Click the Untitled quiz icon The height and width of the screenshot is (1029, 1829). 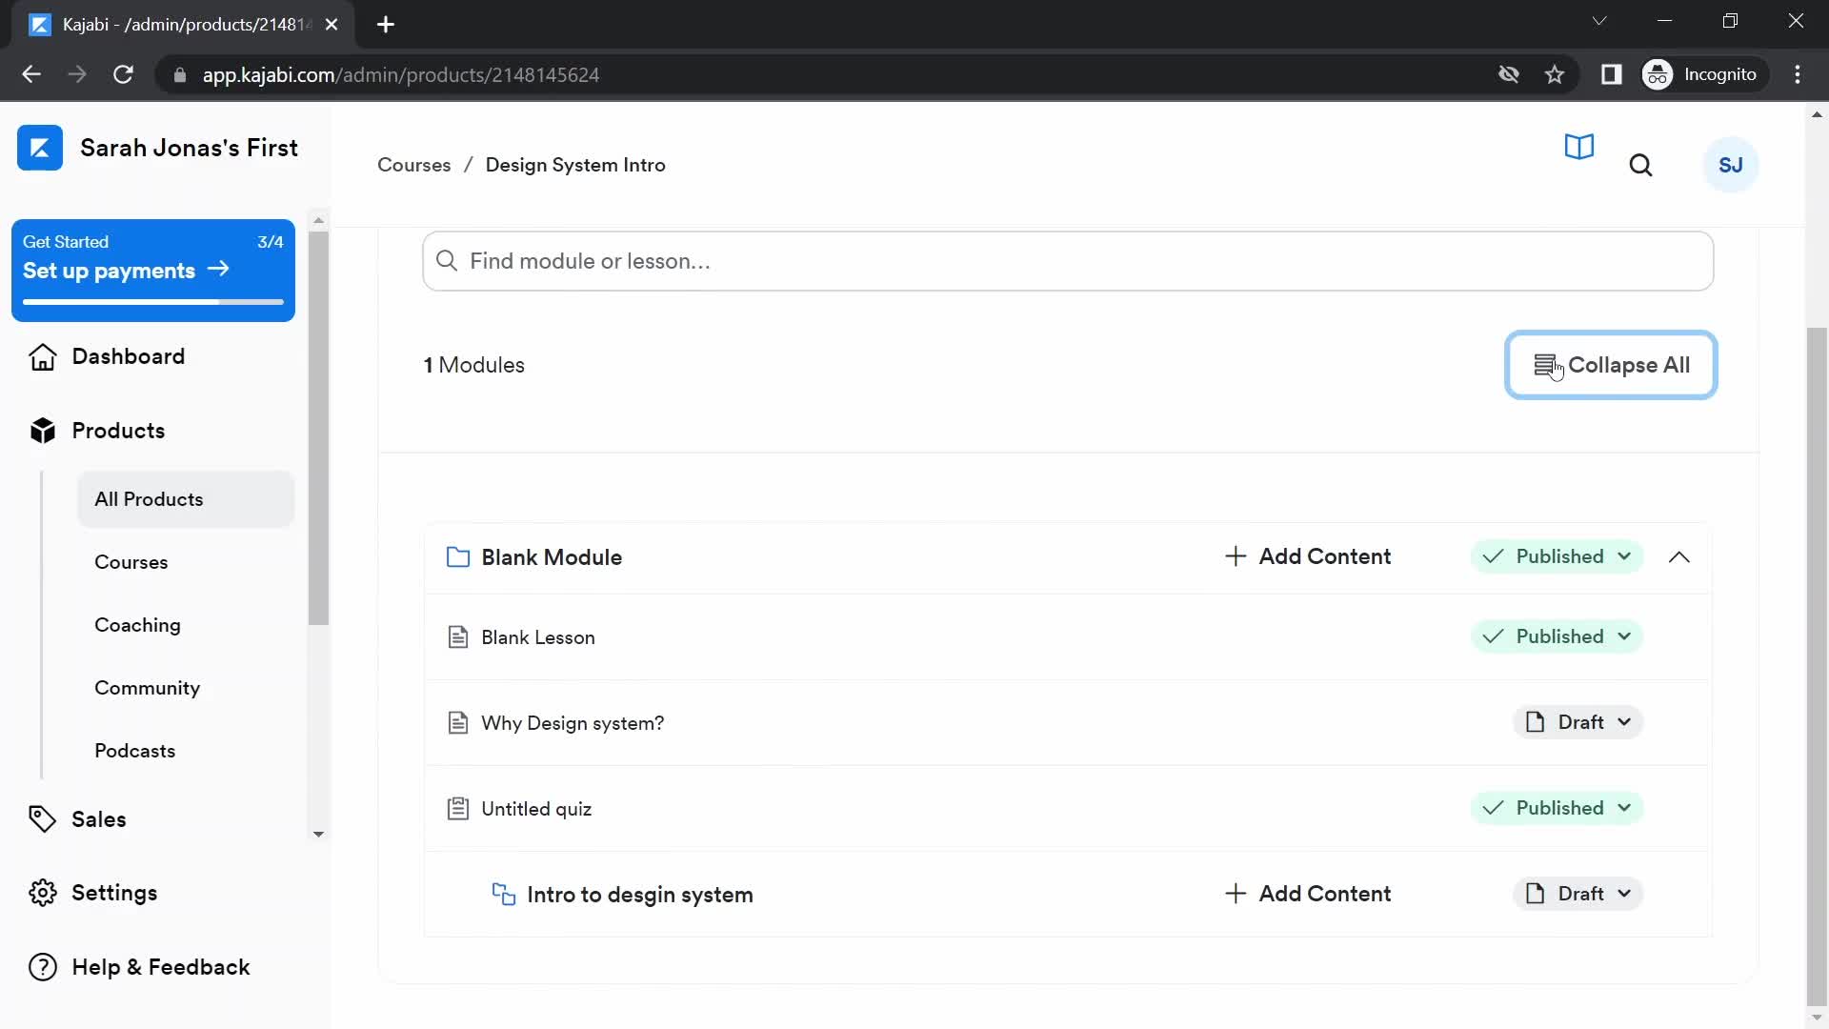(x=458, y=809)
